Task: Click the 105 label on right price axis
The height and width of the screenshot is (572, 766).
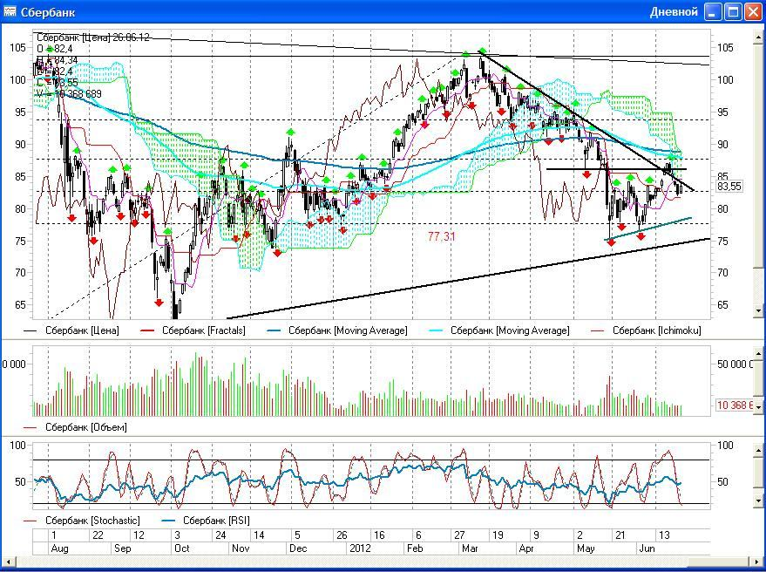Action: tap(725, 48)
